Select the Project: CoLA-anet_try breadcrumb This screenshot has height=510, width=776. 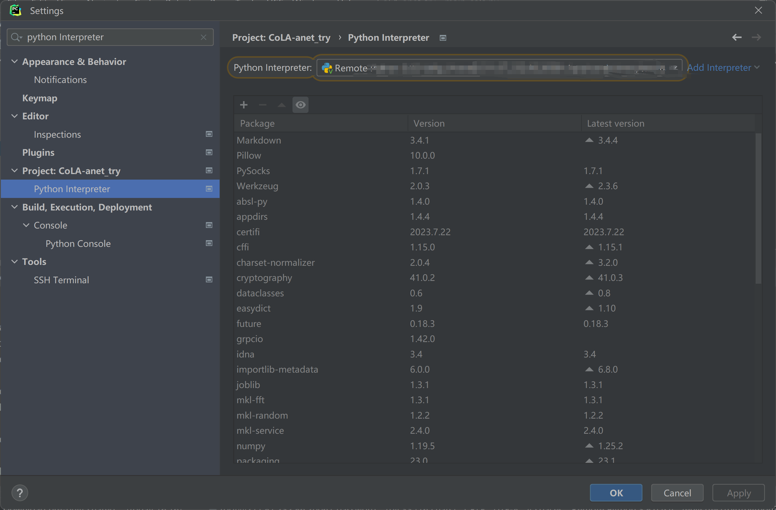click(x=281, y=38)
